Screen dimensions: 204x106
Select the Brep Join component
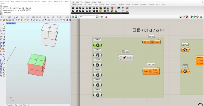tap(151, 71)
